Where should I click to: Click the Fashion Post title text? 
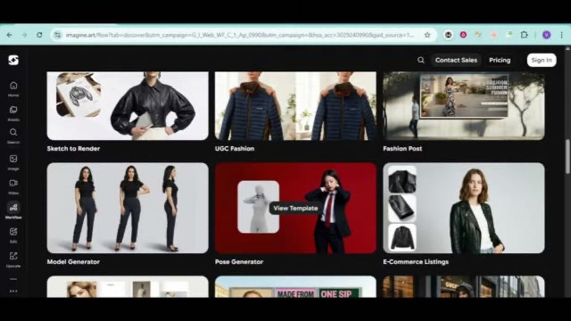pos(402,149)
